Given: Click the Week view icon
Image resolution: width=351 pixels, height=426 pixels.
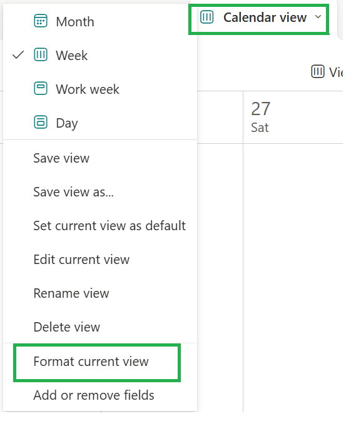Looking at the screenshot, I should tap(41, 54).
